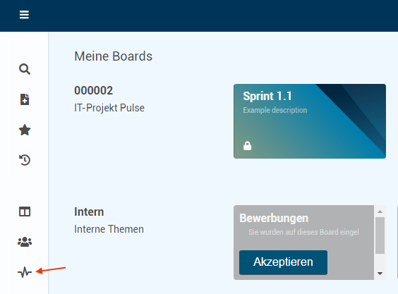Click the Bewerbungen card scrollbar thumb

click(x=380, y=235)
